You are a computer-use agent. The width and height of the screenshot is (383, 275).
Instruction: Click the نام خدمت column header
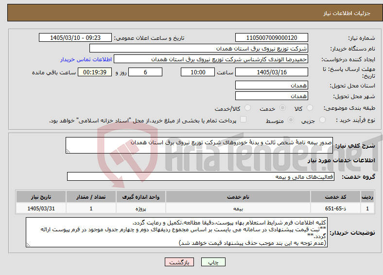coord(238,197)
